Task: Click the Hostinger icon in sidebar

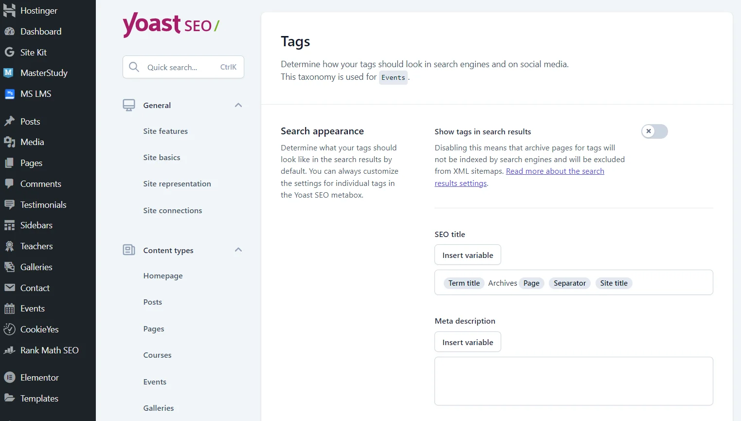Action: point(9,10)
